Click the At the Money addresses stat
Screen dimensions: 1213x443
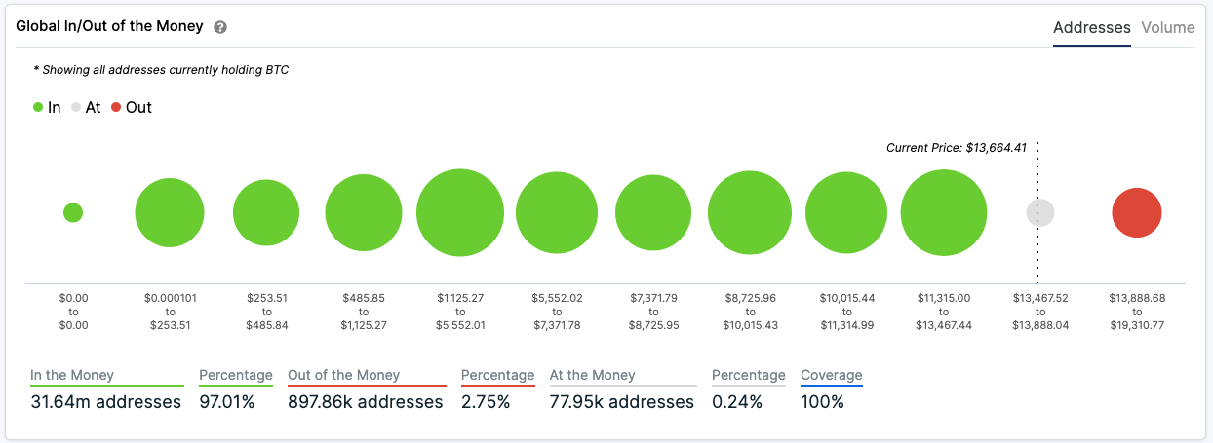[x=622, y=401]
